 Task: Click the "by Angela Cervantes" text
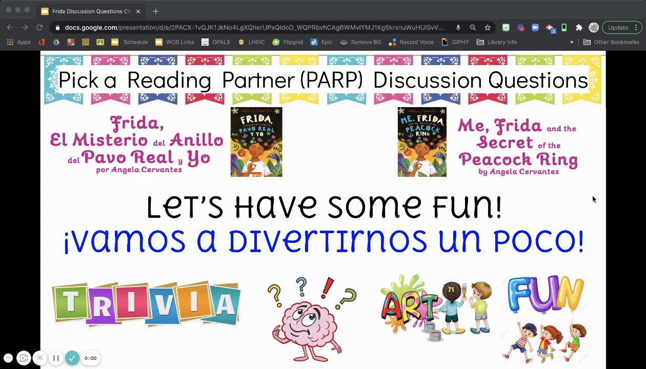pyautogui.click(x=518, y=172)
